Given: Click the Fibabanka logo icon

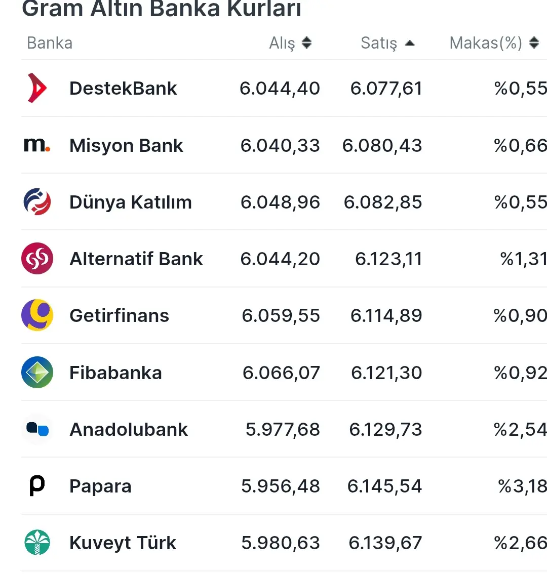Looking at the screenshot, I should 37,373.
